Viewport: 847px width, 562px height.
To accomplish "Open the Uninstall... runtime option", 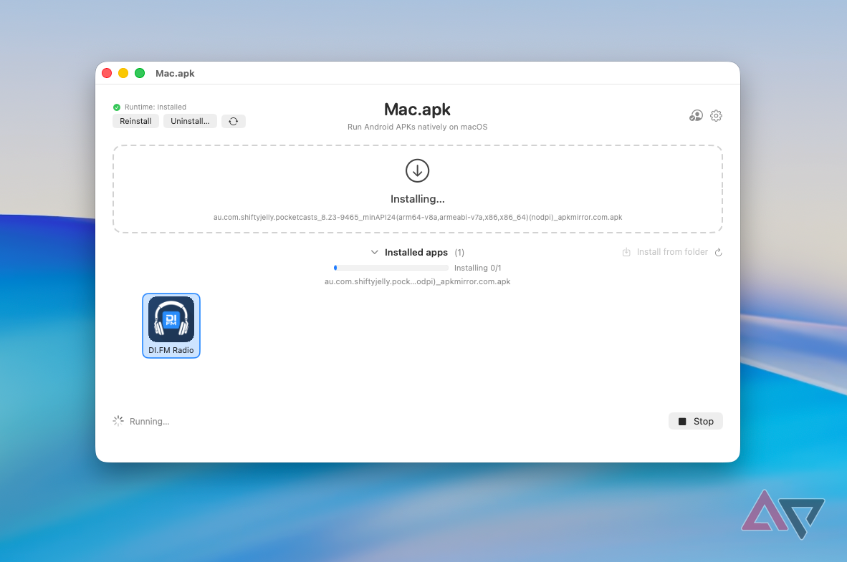I will click(x=190, y=121).
